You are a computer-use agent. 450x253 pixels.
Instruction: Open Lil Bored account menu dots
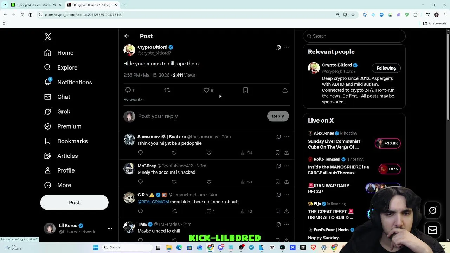110,229
